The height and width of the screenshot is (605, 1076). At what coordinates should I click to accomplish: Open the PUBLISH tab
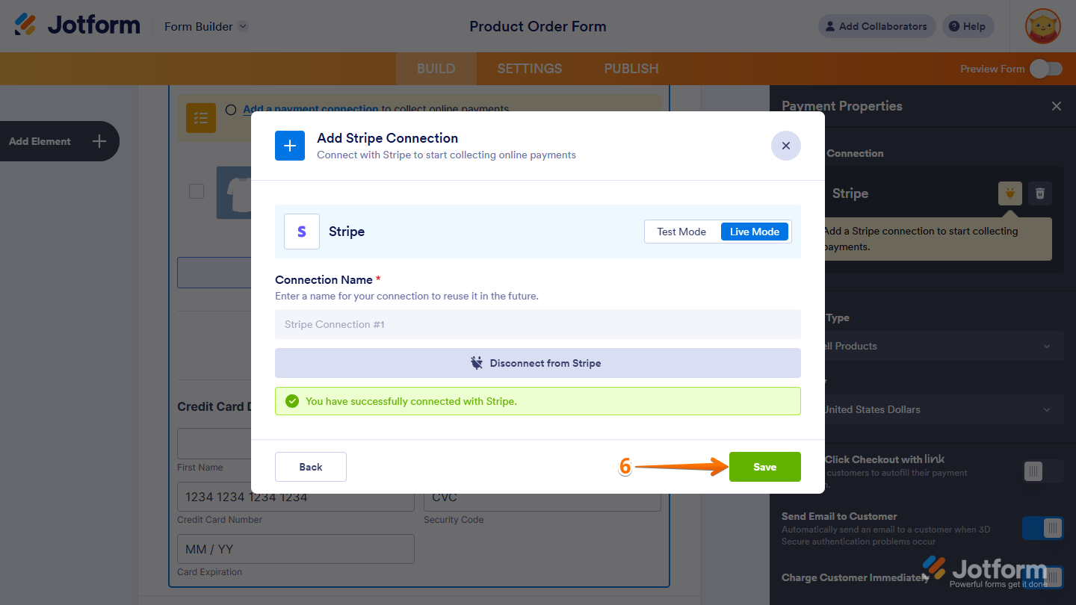click(x=631, y=68)
